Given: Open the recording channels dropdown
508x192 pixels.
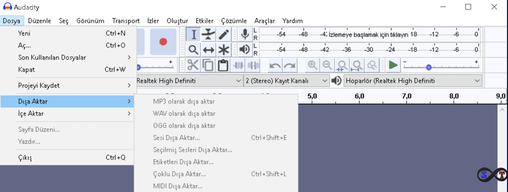Looking at the screenshot, I should 287,81.
